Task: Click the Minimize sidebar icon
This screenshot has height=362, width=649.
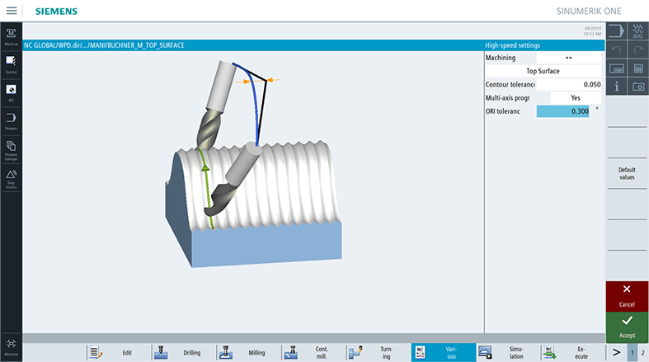Action: (x=12, y=346)
